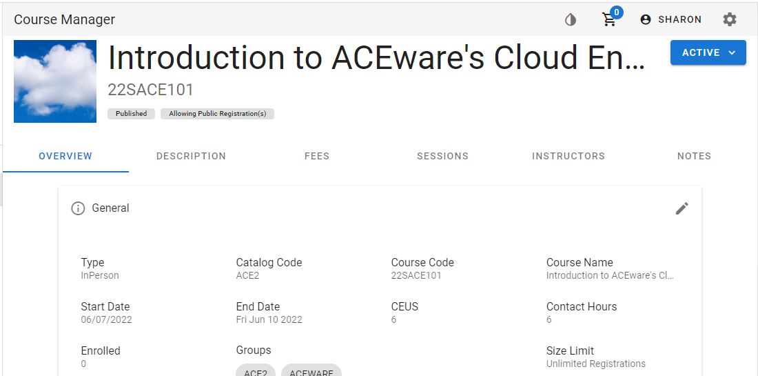This screenshot has width=758, height=376.
Task: Click the course title heading
Action: [376, 57]
